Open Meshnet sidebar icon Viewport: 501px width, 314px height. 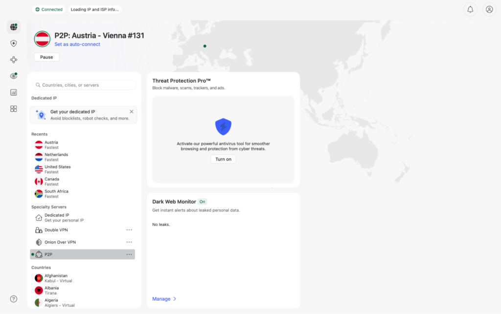tap(13, 60)
